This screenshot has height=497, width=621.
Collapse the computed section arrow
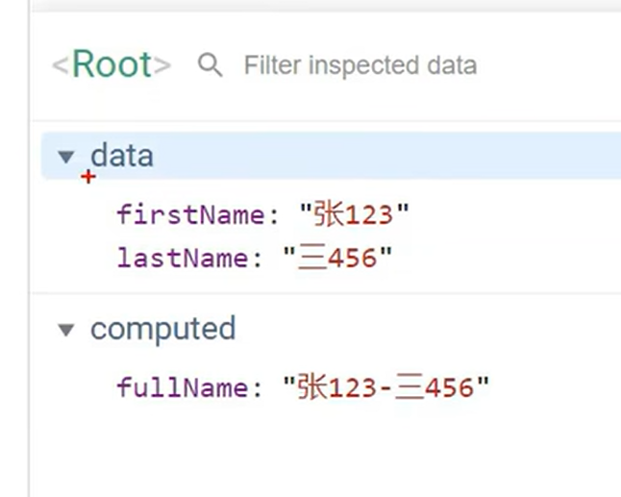(x=66, y=330)
